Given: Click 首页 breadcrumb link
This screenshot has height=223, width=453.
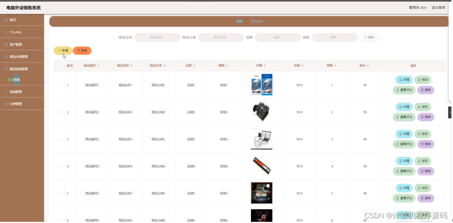Looking at the screenshot, I should click(x=240, y=22).
